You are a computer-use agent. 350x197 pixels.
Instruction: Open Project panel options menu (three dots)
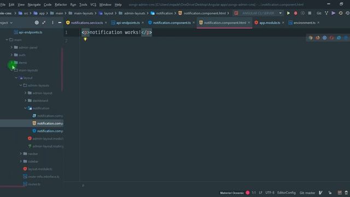click(x=52, y=22)
